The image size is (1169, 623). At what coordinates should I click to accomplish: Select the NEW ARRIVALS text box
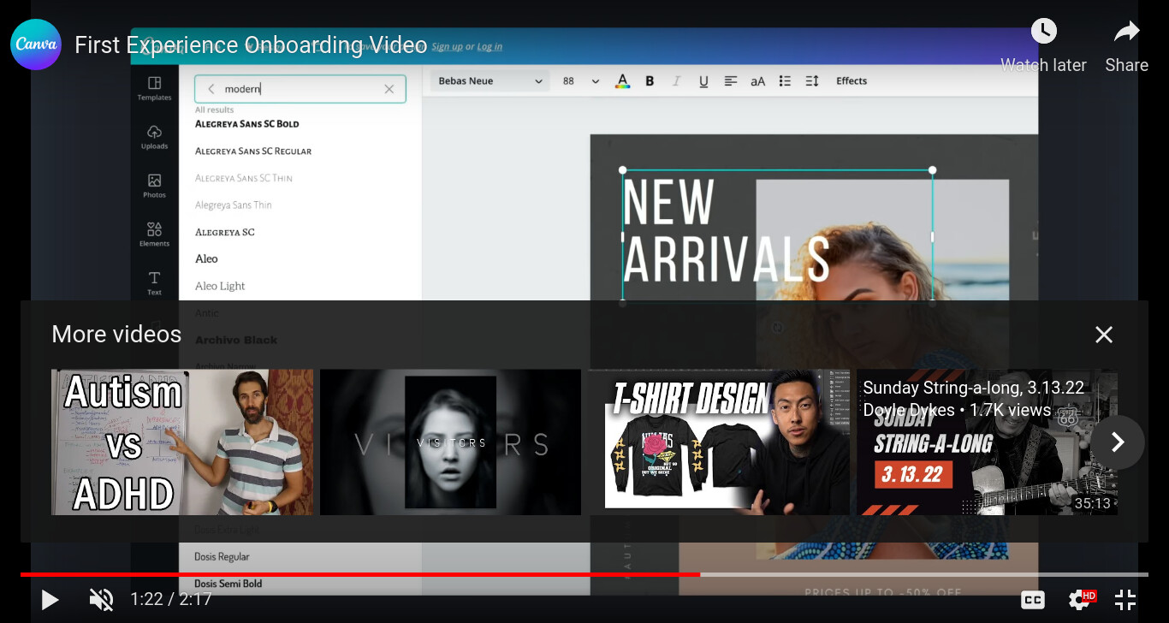click(x=777, y=235)
